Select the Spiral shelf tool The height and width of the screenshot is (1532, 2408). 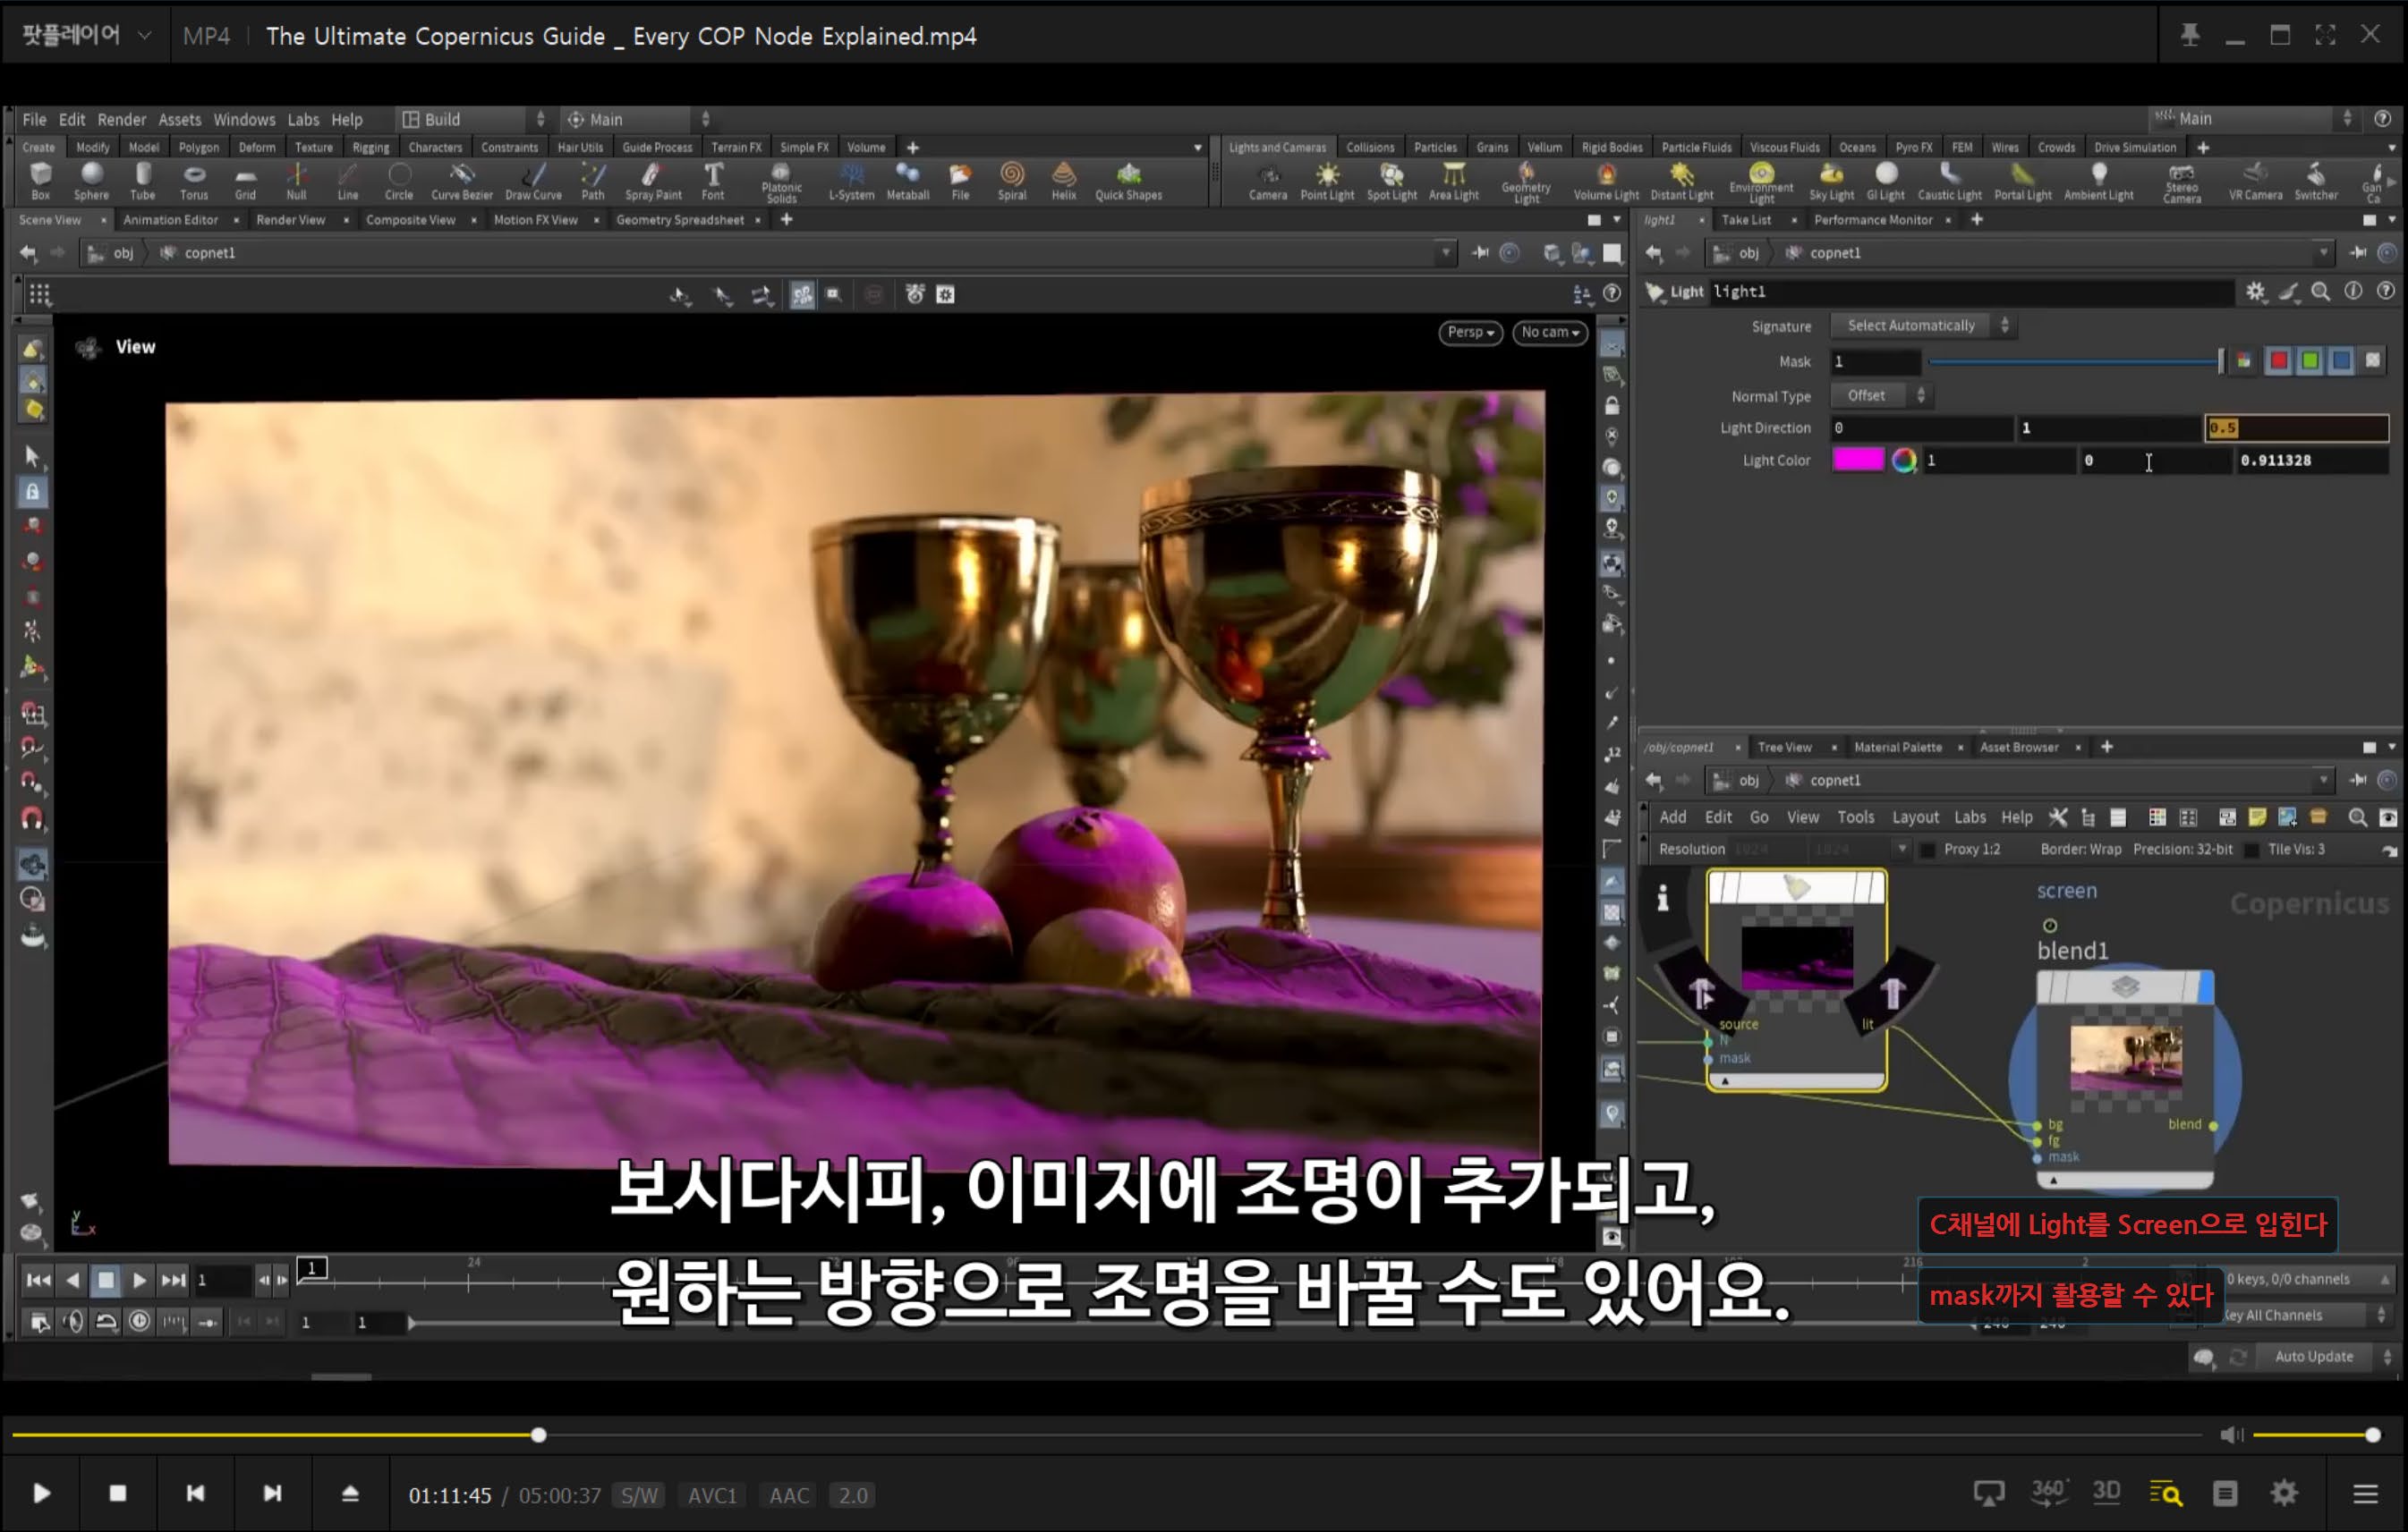(1012, 182)
